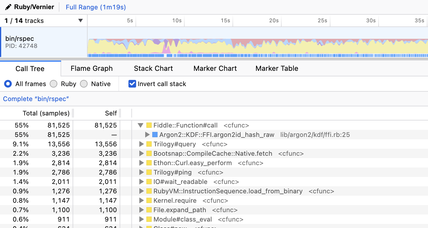Click the blue marker strip under the activity graph
428x228 pixels.
click(258, 55)
